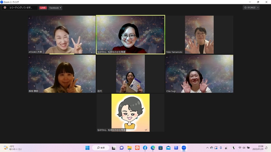Open Task View from the taskbar
Screen dimensions: 271x152
pyautogui.click(x=113, y=148)
